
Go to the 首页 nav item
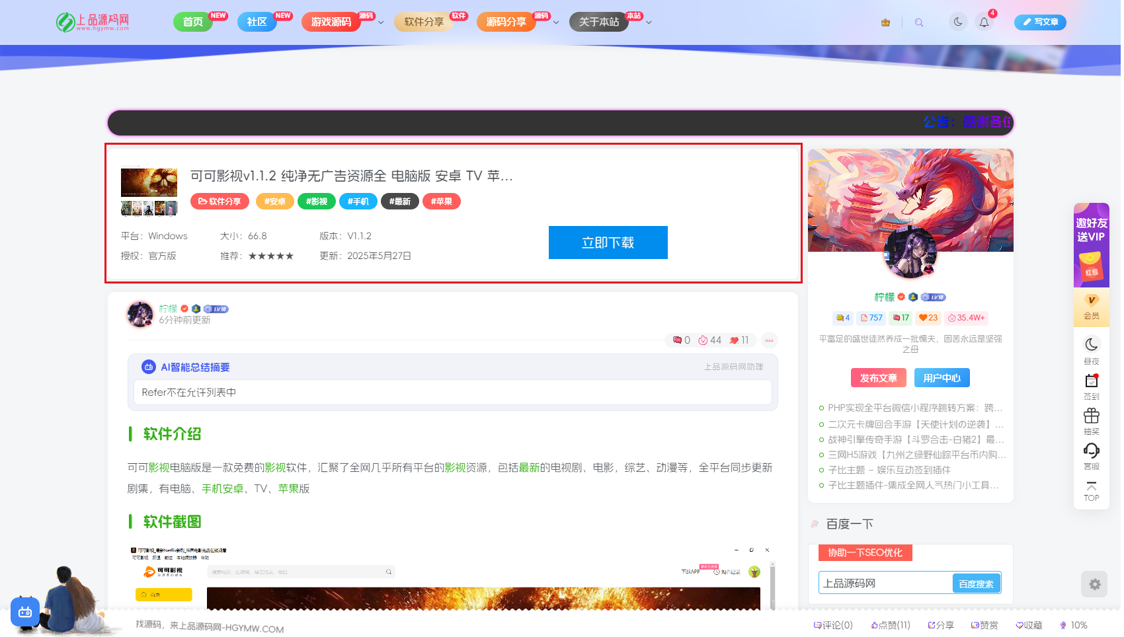click(x=193, y=22)
